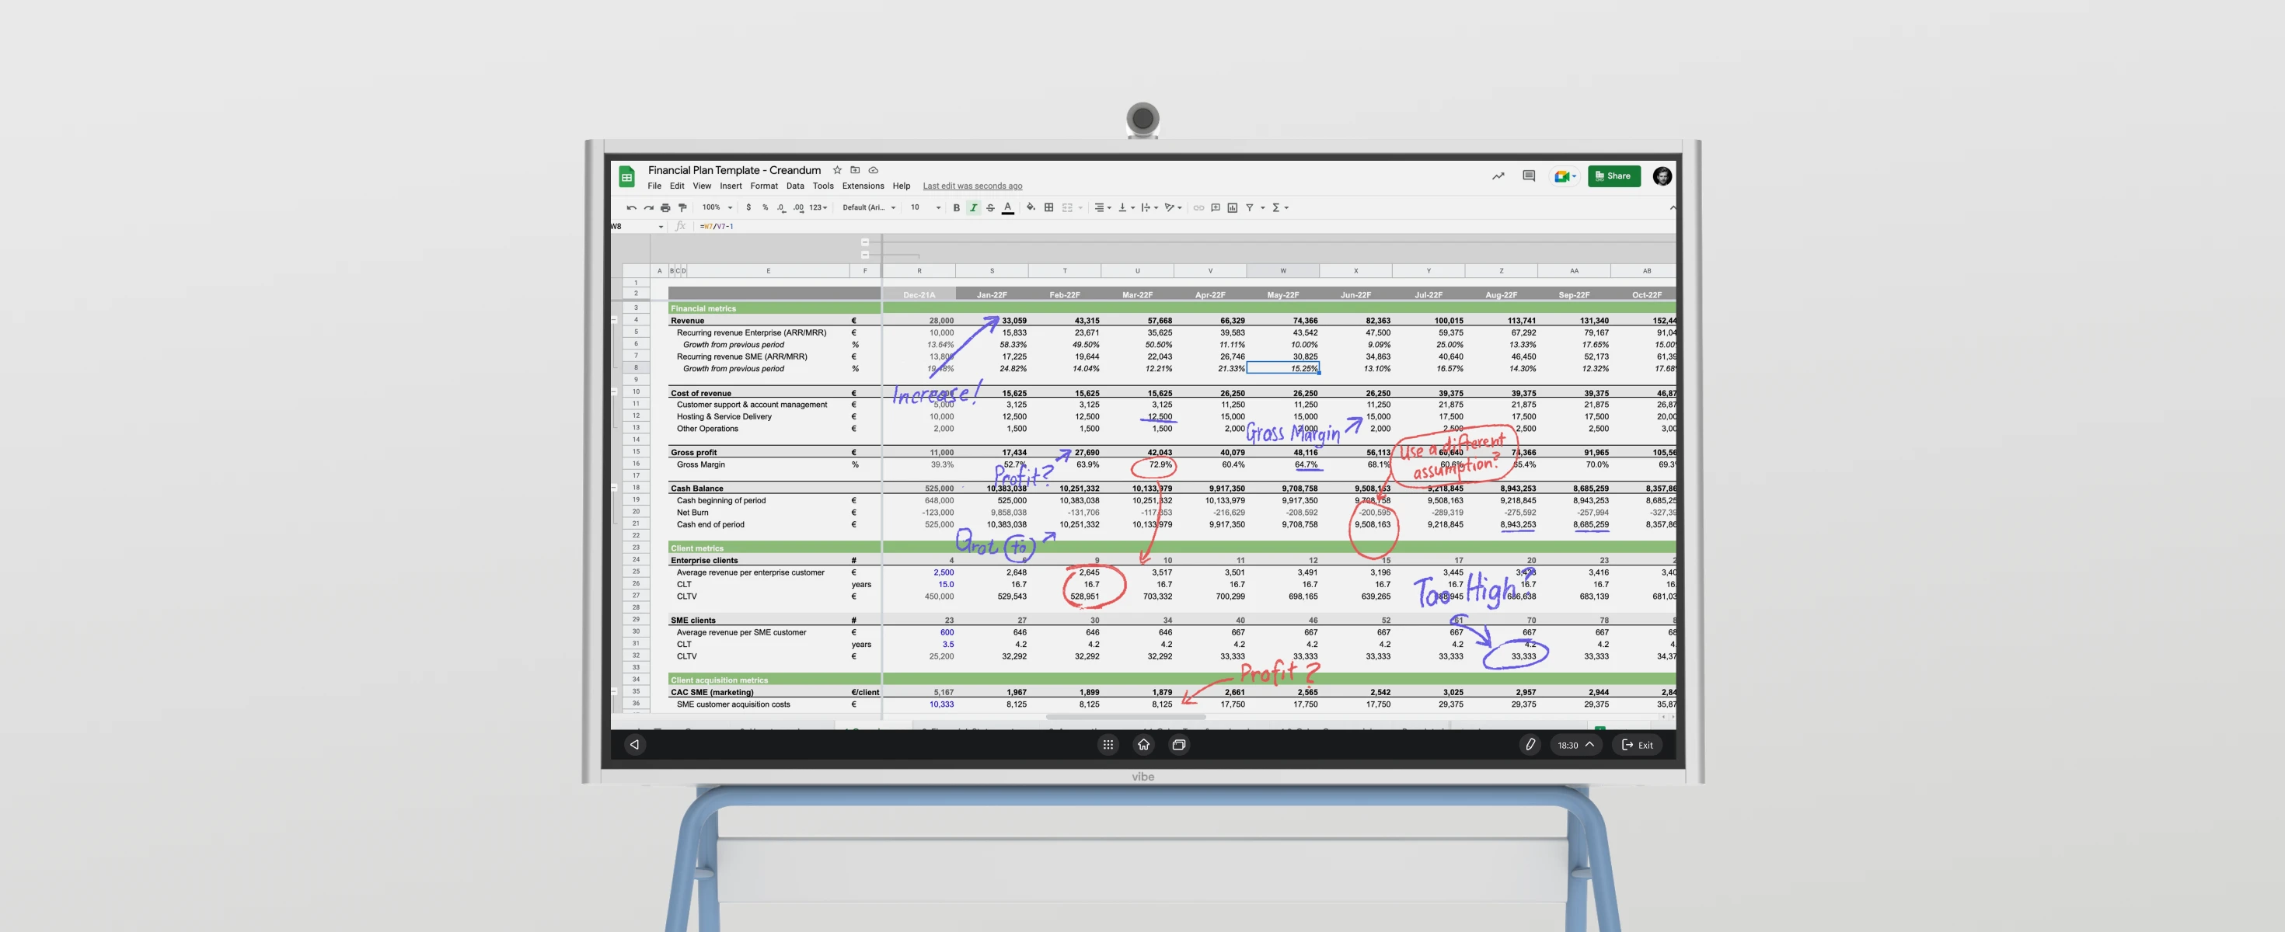Click the cell borders icon

1048,207
